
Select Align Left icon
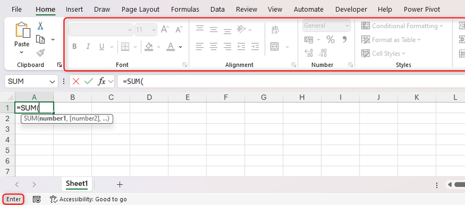(x=200, y=47)
